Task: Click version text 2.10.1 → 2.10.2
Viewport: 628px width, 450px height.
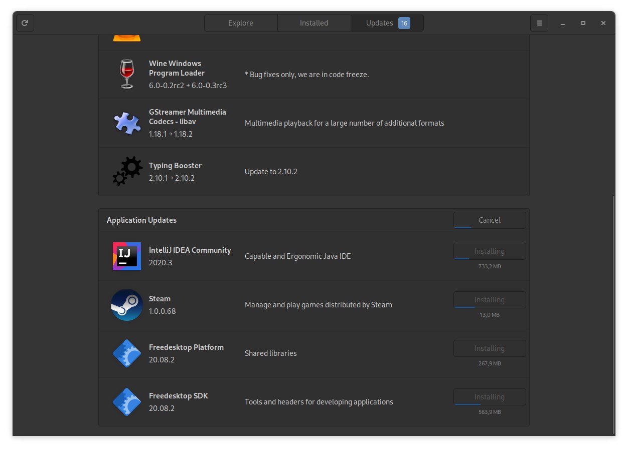Action: click(x=172, y=178)
